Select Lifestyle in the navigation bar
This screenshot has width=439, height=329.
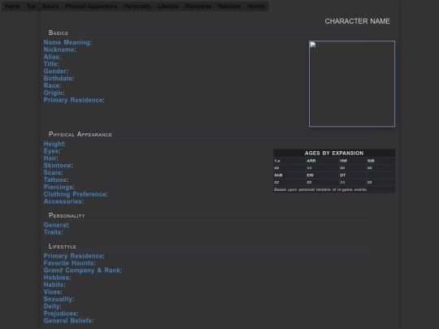(168, 6)
